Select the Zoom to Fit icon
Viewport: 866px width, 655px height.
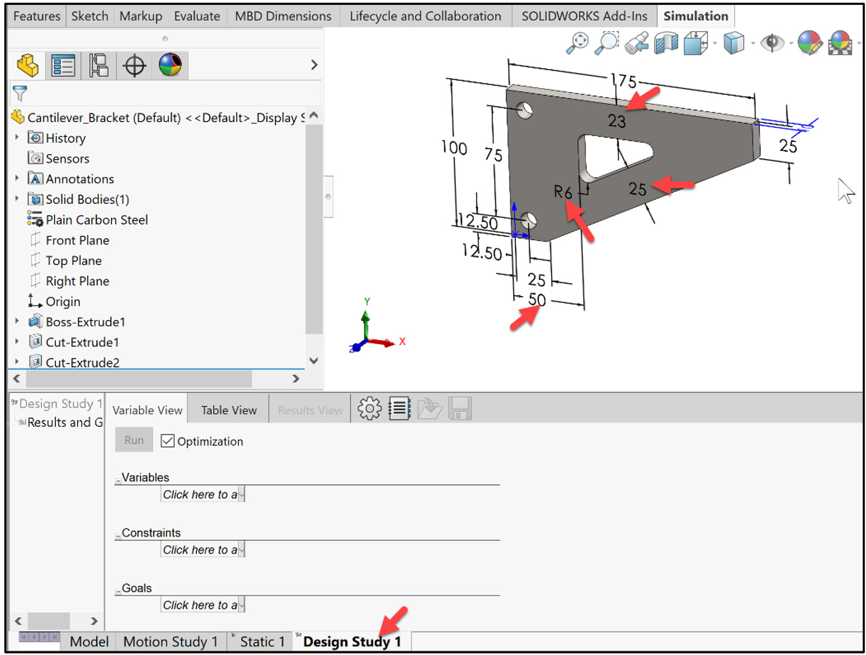(x=579, y=43)
